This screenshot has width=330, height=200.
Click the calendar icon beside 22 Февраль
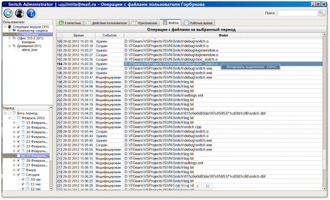tap(23, 142)
